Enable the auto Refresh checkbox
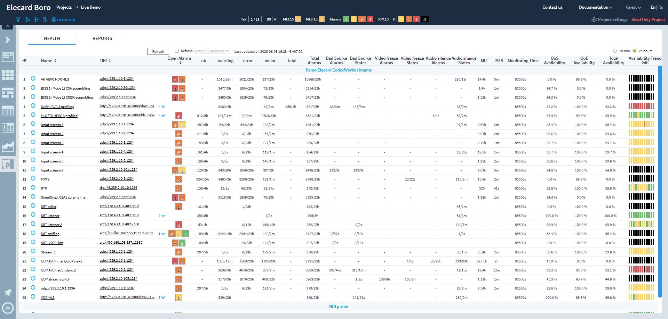Screen dimensions: 668x319 coord(177,51)
